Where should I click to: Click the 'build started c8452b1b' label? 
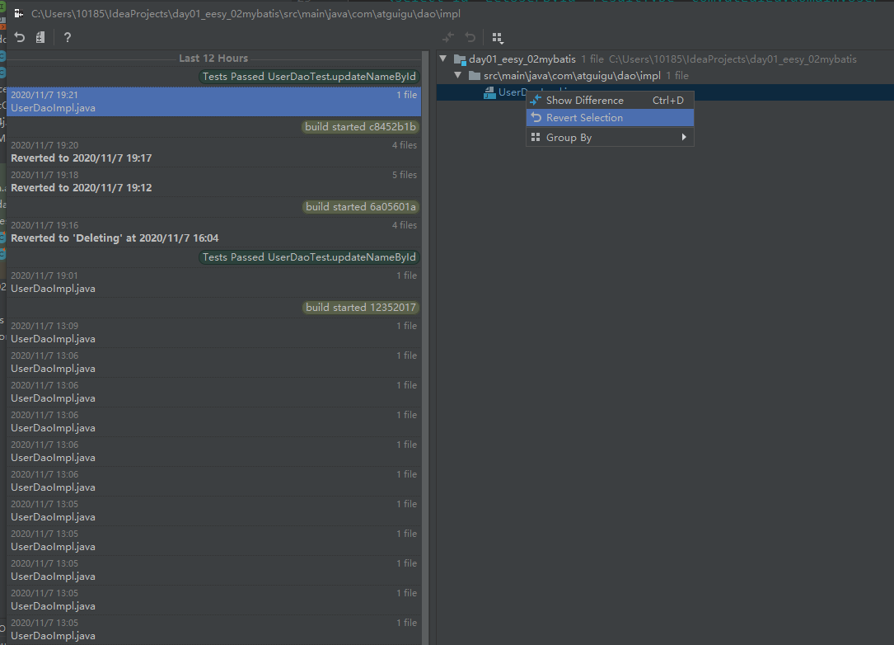[360, 127]
